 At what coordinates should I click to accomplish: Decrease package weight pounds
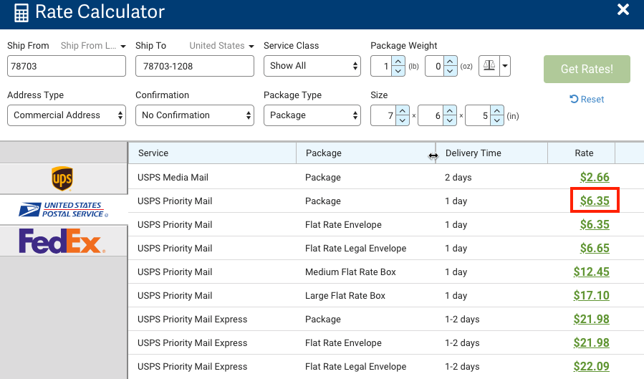point(398,71)
